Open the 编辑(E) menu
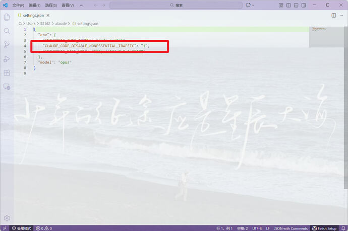Viewport: 348px width, 231px height. pyautogui.click(x=34, y=5)
